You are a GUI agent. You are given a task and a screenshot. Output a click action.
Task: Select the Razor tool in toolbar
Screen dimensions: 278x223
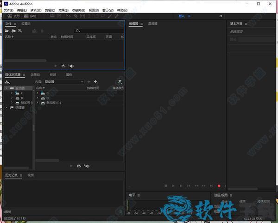coord(76,16)
